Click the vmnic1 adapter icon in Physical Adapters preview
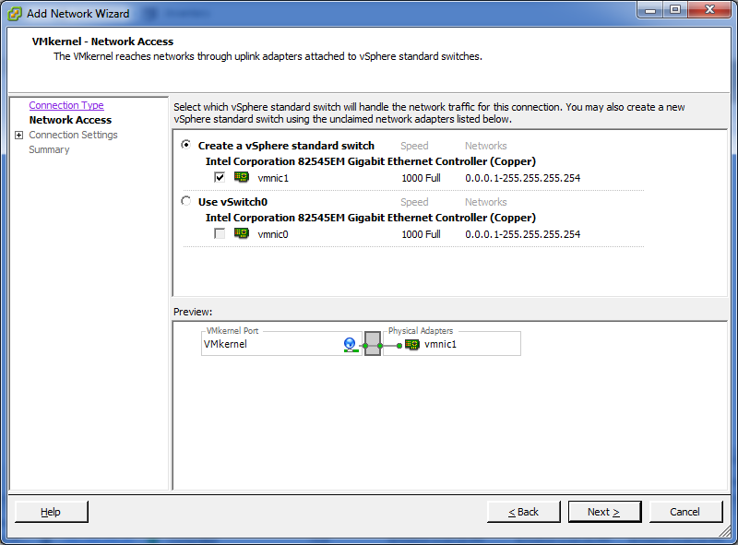The height and width of the screenshot is (545, 738). click(x=411, y=345)
